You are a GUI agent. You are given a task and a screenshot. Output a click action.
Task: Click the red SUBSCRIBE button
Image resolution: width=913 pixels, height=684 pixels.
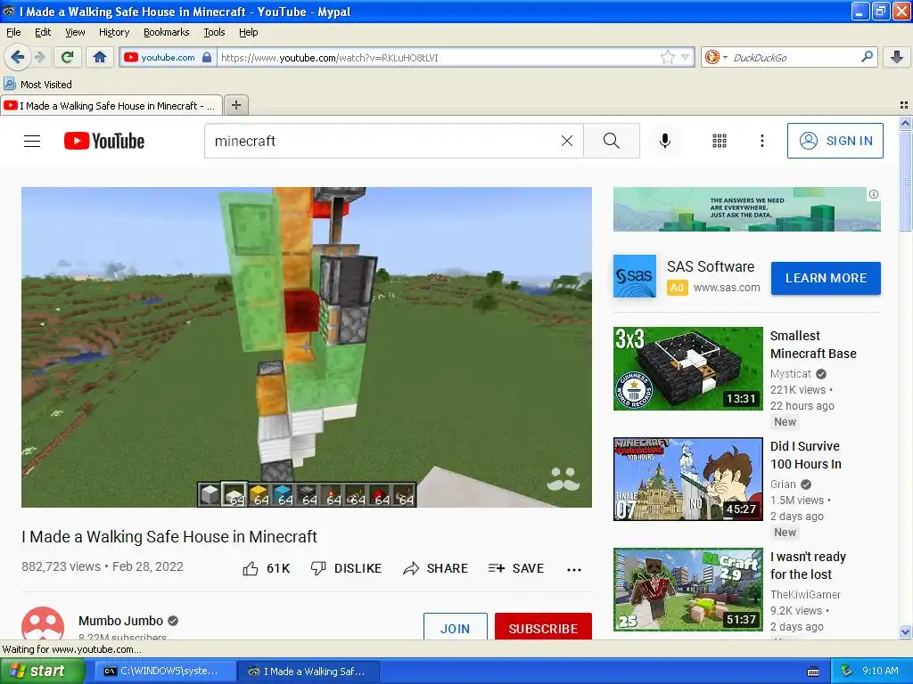tap(543, 627)
